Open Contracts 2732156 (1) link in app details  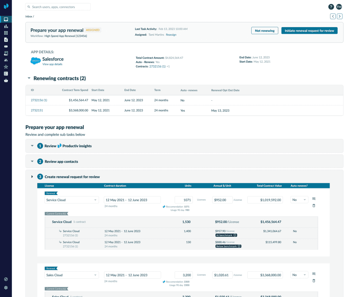pyautogui.click(x=157, y=67)
